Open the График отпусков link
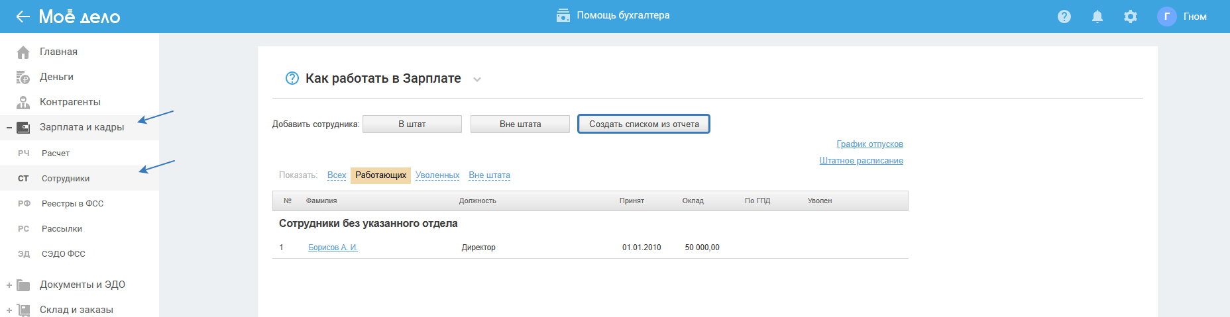 coord(869,144)
